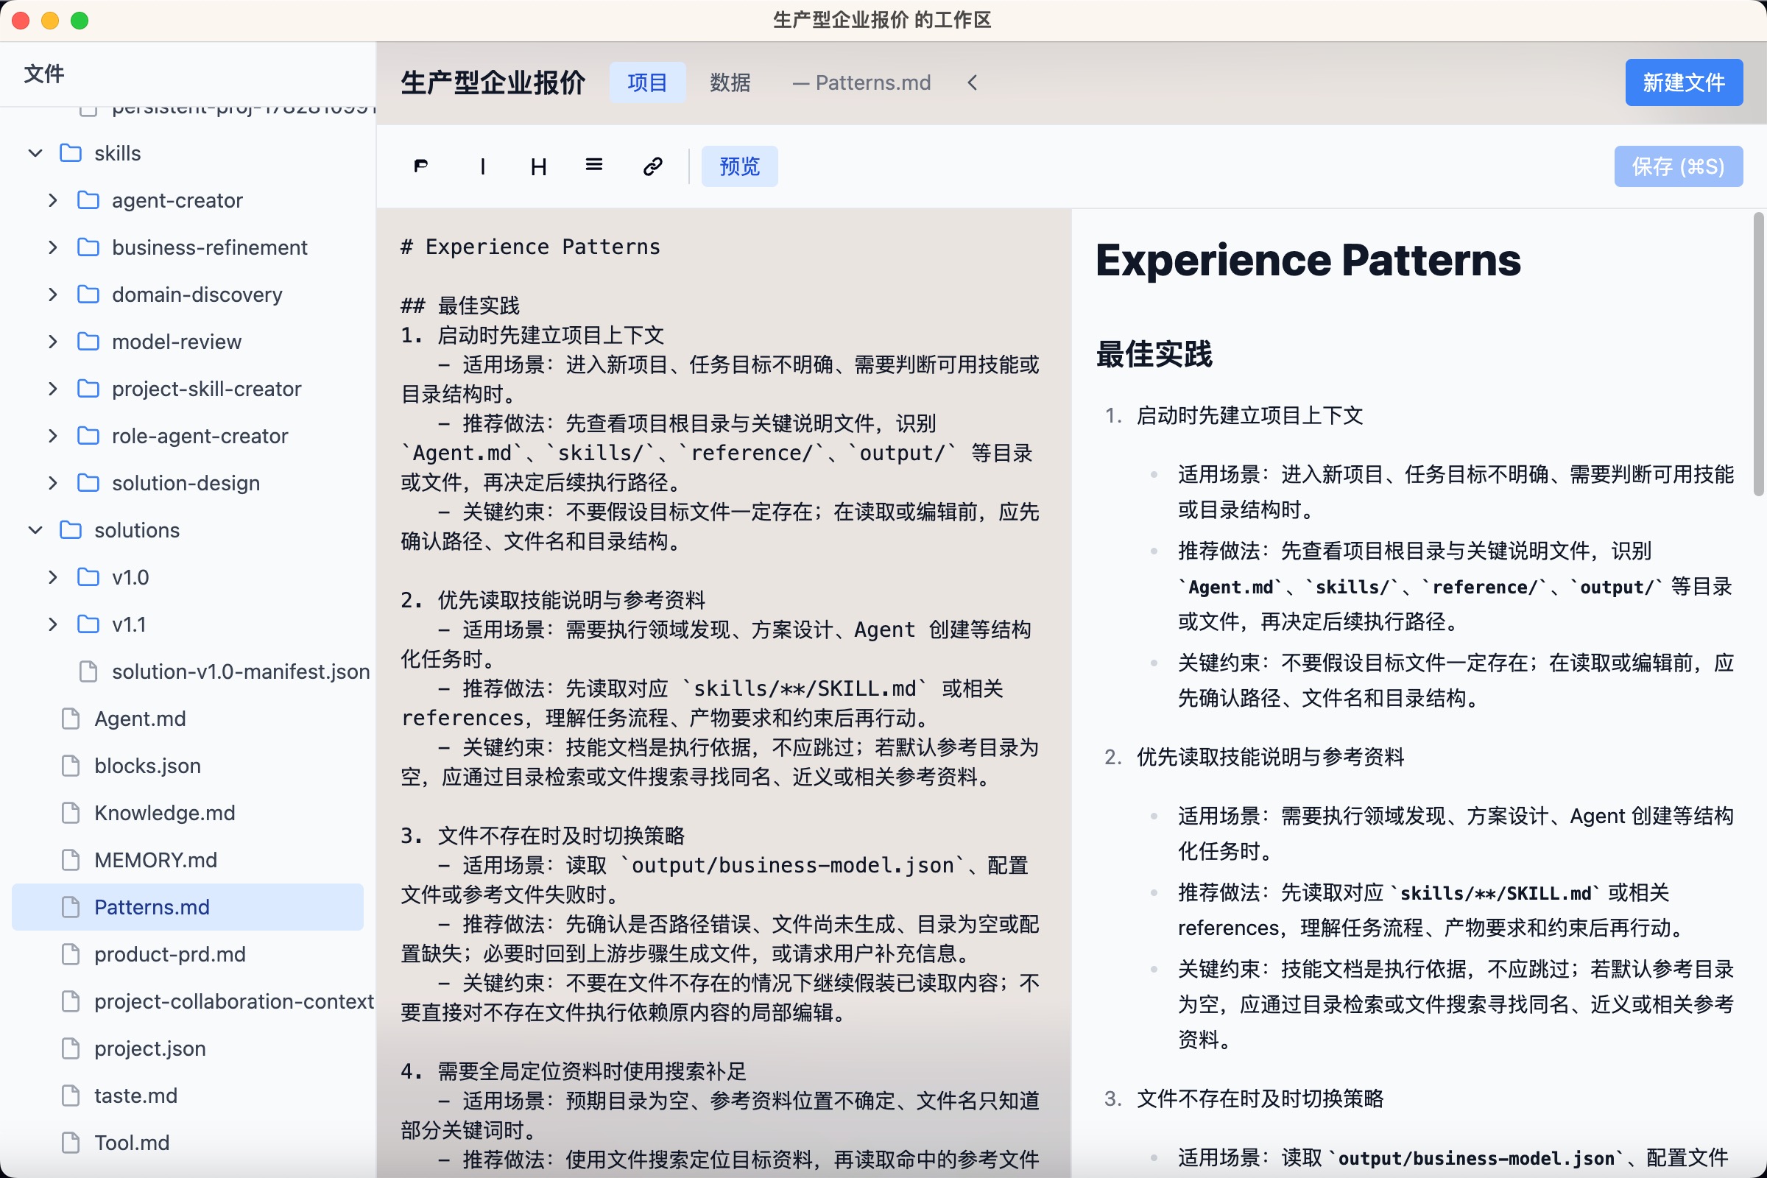Image resolution: width=1767 pixels, height=1178 pixels.
Task: Expand the project-skill-creator folder
Action: point(52,389)
